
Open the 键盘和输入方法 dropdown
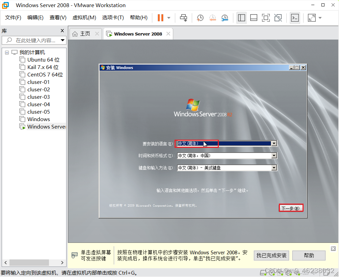click(274, 167)
